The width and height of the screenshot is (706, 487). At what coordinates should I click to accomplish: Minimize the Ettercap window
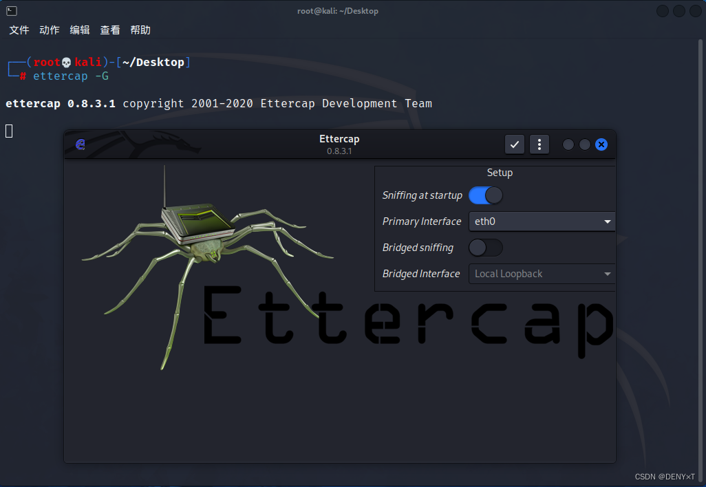[x=568, y=144]
